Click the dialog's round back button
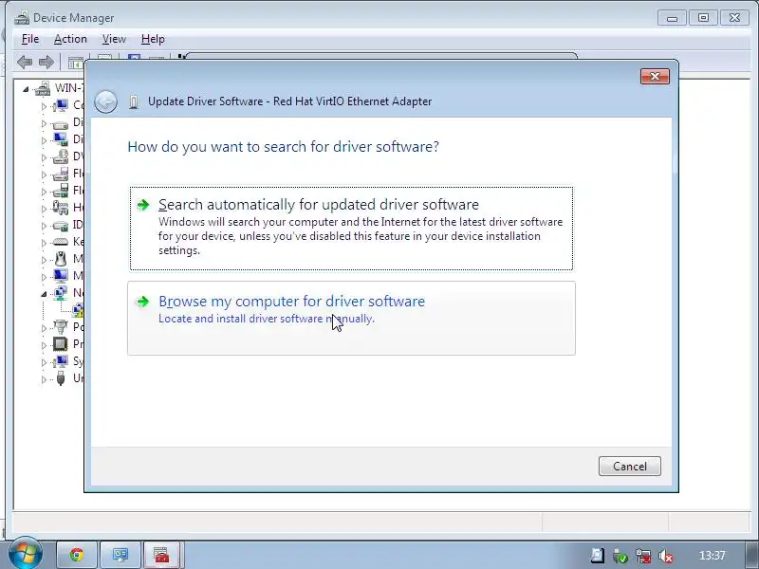This screenshot has width=759, height=569. (105, 101)
